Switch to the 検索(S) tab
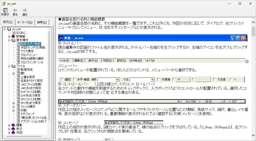 [42, 22]
